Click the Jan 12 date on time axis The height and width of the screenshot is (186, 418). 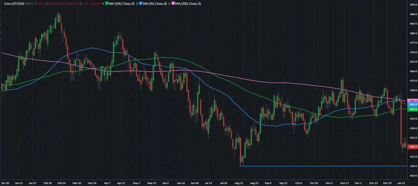click(401, 175)
